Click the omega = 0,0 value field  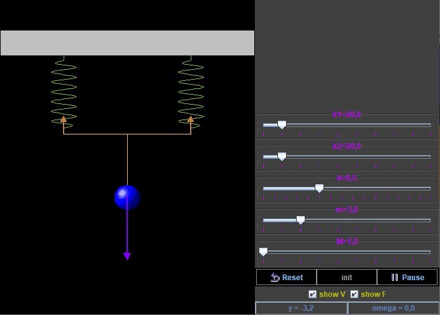(393, 308)
